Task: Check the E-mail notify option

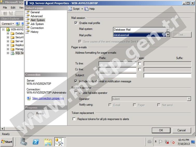Action: (x=110, y=105)
